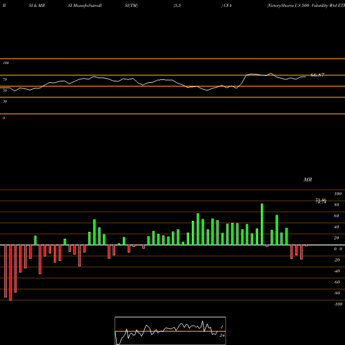Click the RSI axis label 70

[x=5, y=79]
